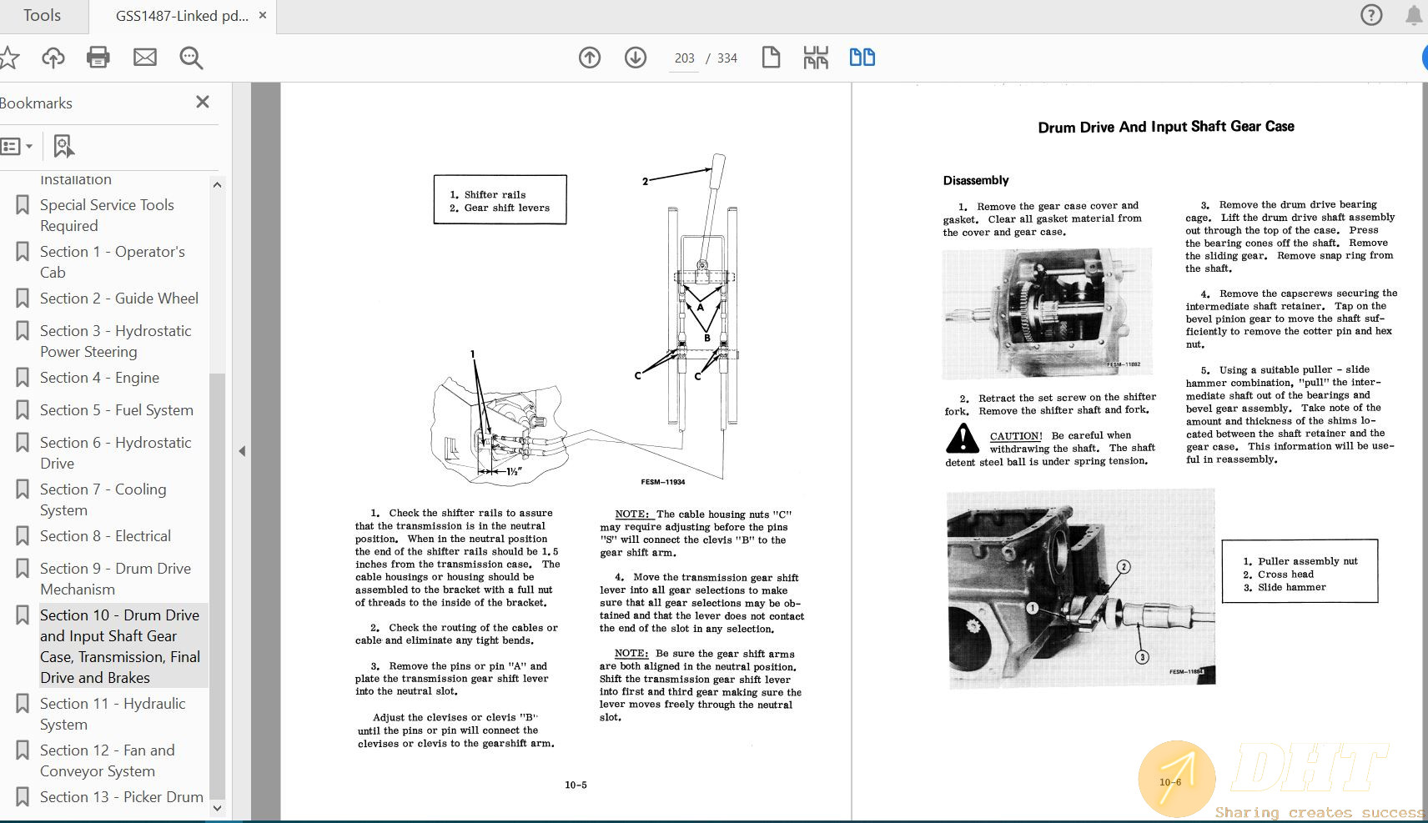Toggle two-page view mode
Screen dimensions: 1428x823
[x=862, y=58]
